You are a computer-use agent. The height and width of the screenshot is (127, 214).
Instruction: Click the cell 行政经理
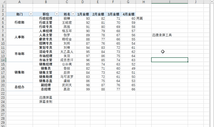46,18
